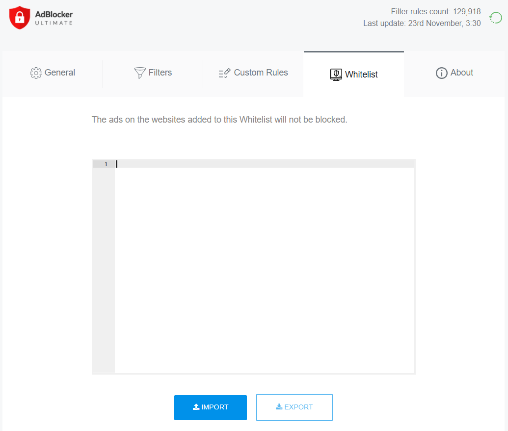Click the green update refresh icon
This screenshot has height=431, width=508.
tap(495, 18)
